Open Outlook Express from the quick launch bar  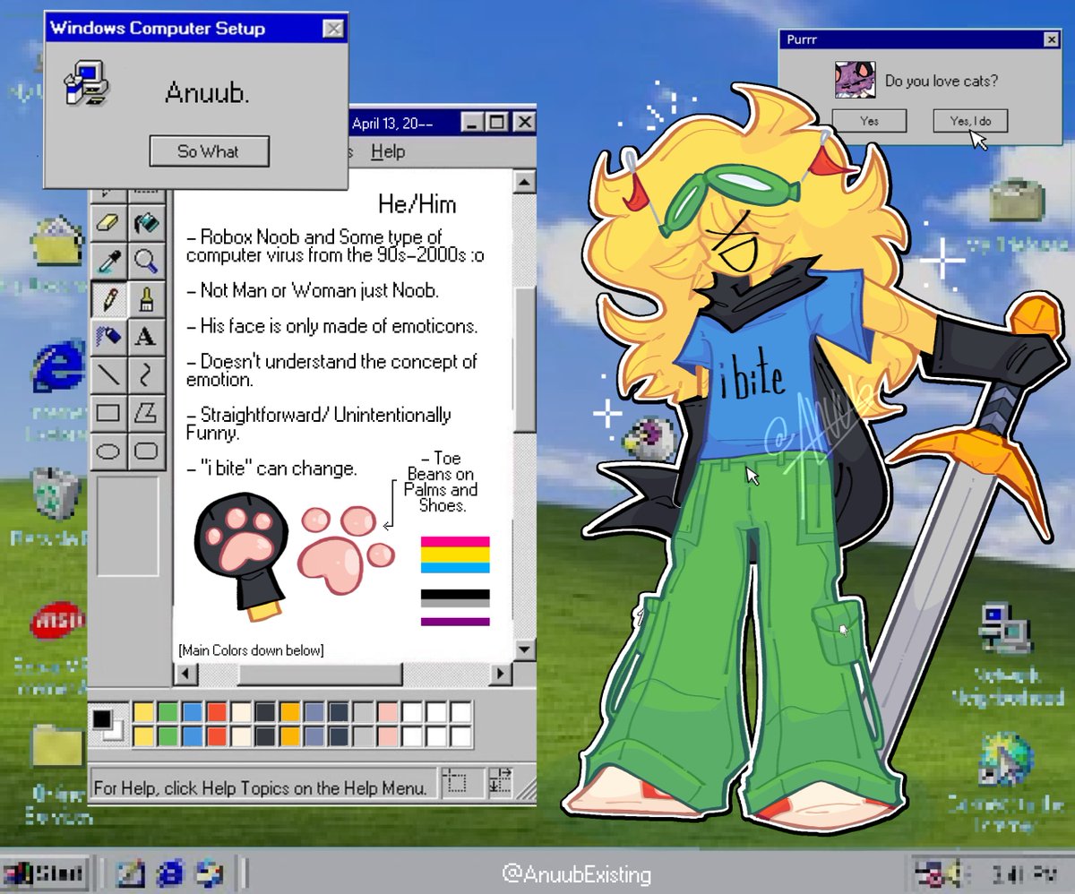(x=210, y=873)
